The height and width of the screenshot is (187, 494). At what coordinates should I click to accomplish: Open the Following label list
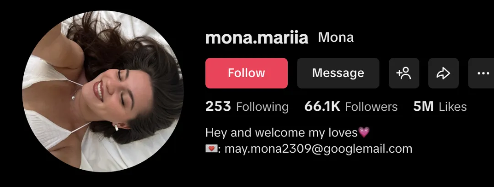click(263, 107)
